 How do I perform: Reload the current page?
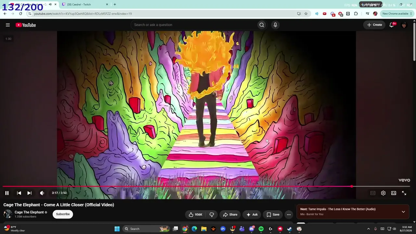click(x=20, y=14)
